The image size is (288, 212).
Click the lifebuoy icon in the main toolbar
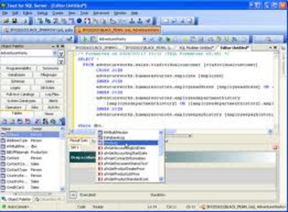(87, 21)
